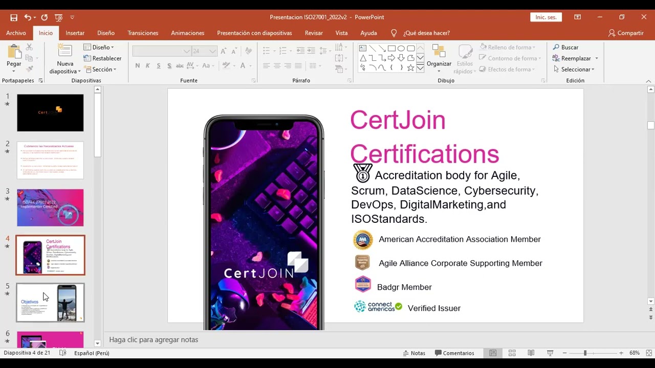Select the down arrow shape
Image resolution: width=655 pixels, height=368 pixels.
pos(401,58)
